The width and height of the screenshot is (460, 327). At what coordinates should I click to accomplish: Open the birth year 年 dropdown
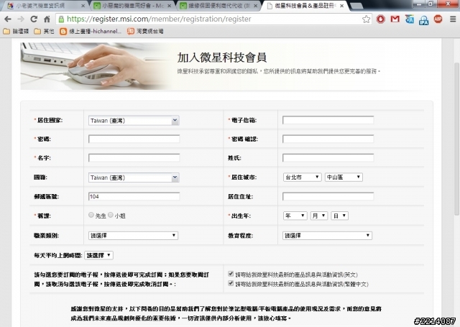click(x=295, y=216)
